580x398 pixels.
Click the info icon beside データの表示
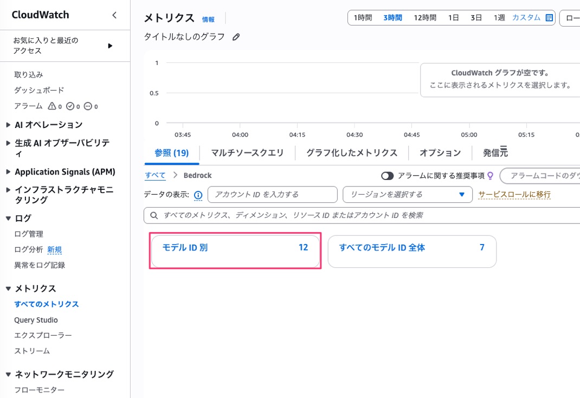point(198,195)
